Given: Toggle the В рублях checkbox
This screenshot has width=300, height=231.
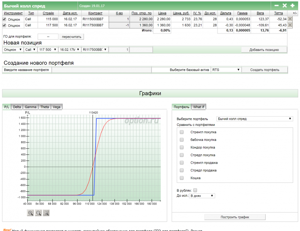Looking at the screenshot, I should coord(195,190).
